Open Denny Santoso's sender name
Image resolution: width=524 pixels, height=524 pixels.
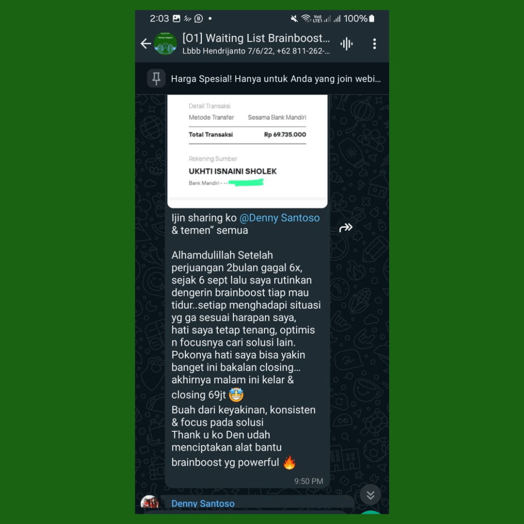(203, 503)
